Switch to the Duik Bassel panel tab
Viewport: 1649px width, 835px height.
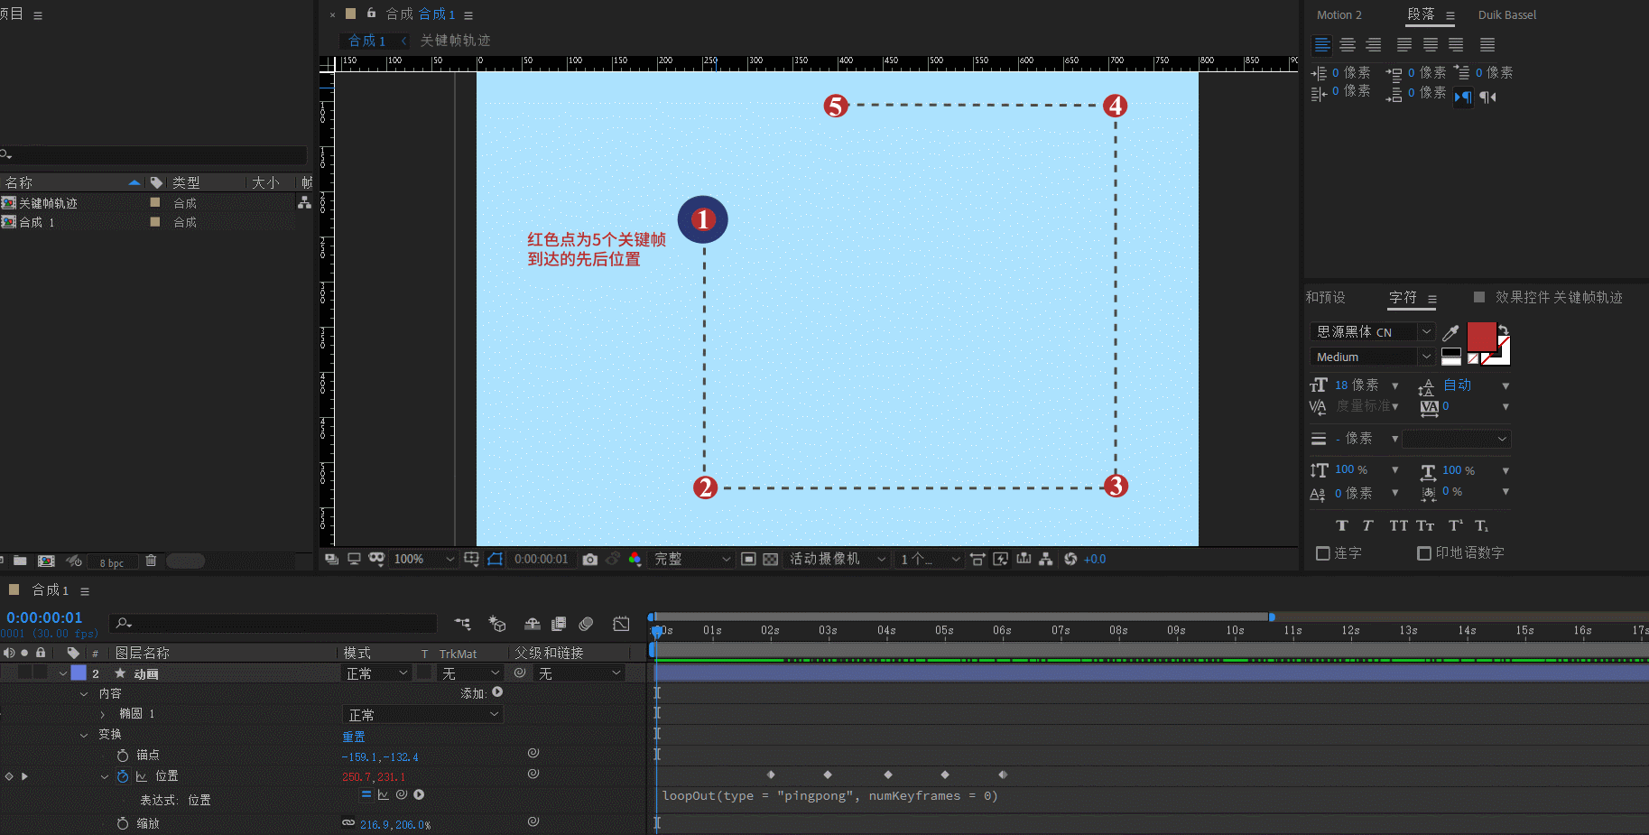click(1506, 15)
